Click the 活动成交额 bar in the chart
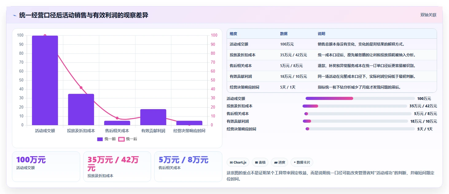449x194 pixels. click(x=45, y=80)
